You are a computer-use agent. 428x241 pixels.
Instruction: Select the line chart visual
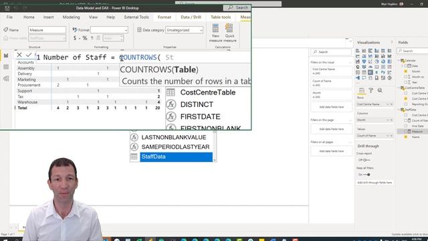[x=358, y=56]
